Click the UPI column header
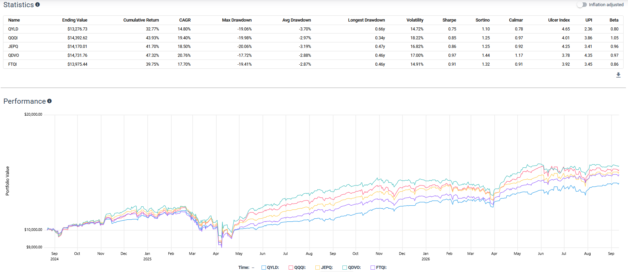Viewport: 628px width, 272px height. point(589,20)
